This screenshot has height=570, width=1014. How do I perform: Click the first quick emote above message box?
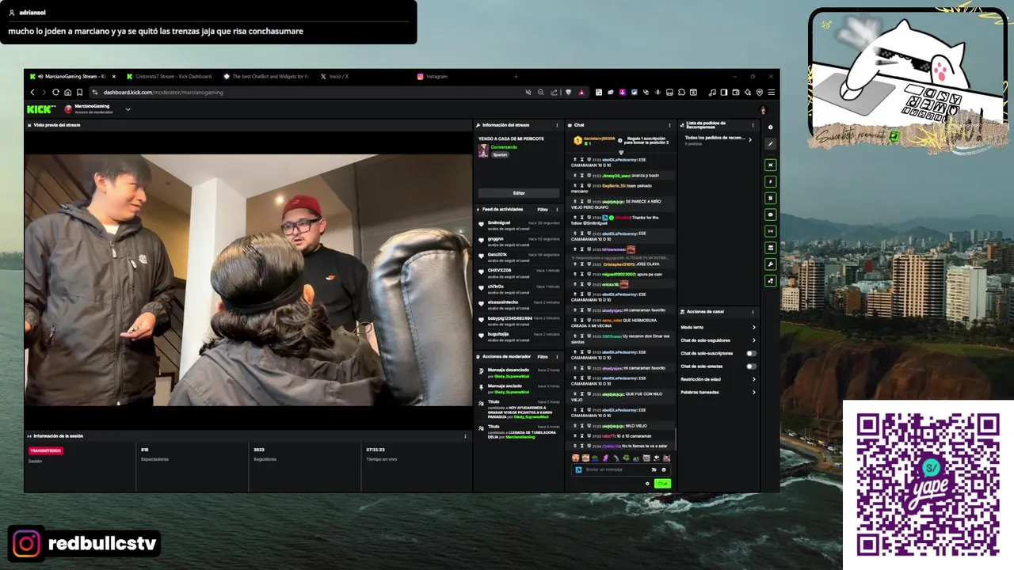575,458
